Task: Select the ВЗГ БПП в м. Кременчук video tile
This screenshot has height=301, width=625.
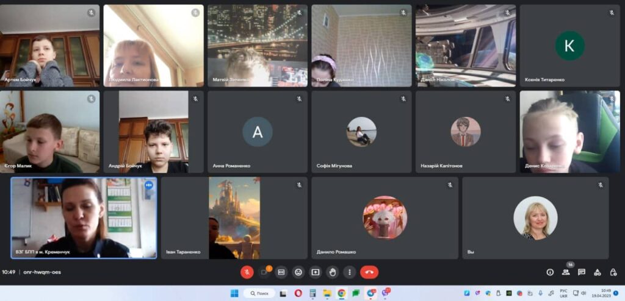Action: click(x=84, y=218)
